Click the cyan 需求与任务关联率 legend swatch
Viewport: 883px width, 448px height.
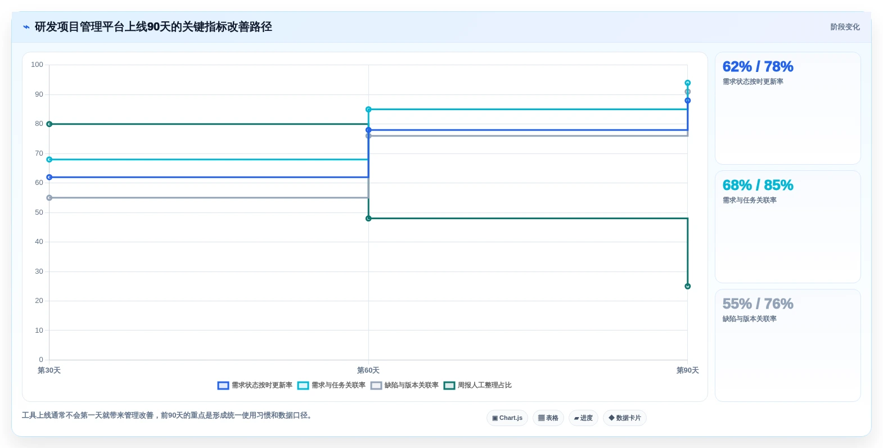(303, 386)
